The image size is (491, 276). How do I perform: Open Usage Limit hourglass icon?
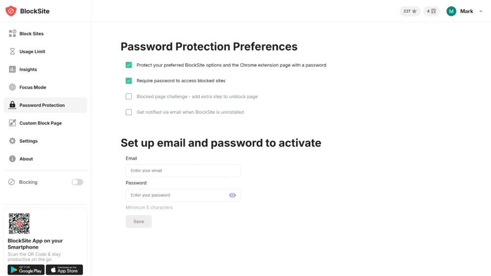pos(12,51)
